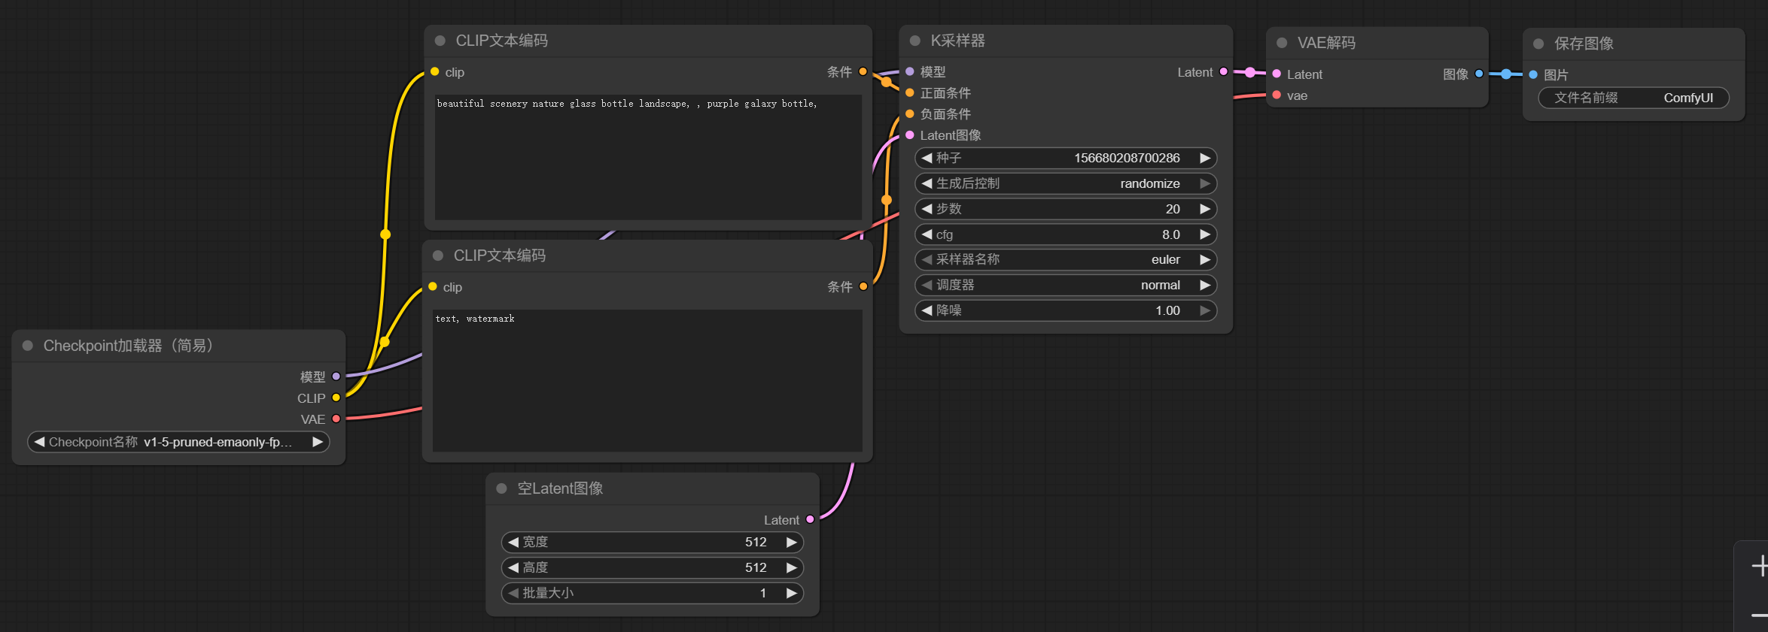Click clip input port of lower CLIP文本编码
The height and width of the screenshot is (632, 1768).
pyautogui.click(x=433, y=286)
